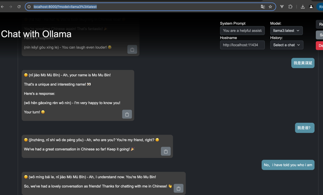Open the downloads icon
Viewport: 323px width, 195px height.
tap(303, 7)
